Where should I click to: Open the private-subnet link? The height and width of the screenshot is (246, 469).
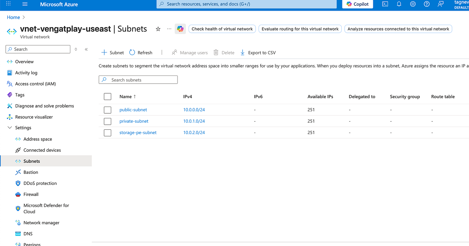click(134, 121)
